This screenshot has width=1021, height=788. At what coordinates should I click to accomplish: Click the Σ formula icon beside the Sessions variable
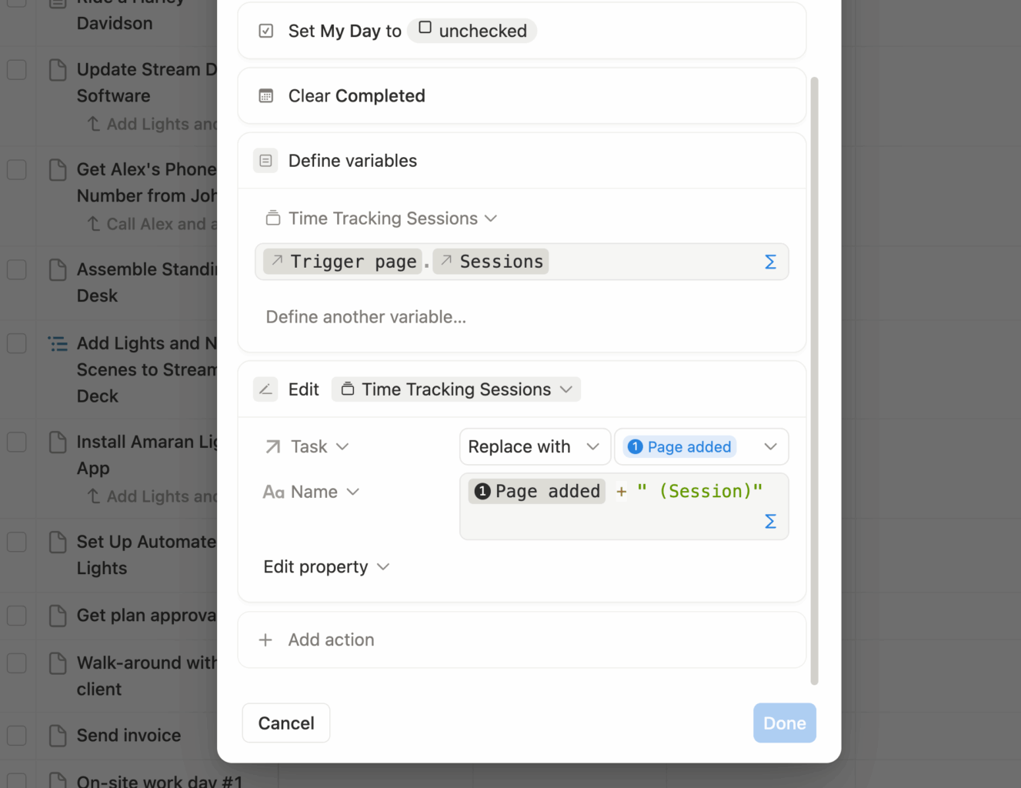(770, 262)
